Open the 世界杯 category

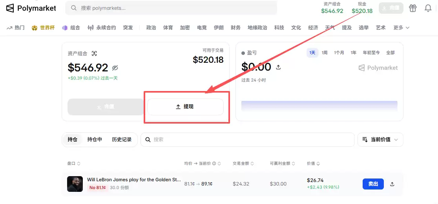pyautogui.click(x=43, y=27)
